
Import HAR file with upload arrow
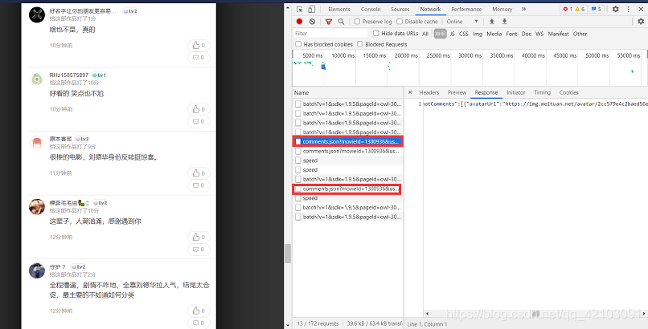(492, 22)
